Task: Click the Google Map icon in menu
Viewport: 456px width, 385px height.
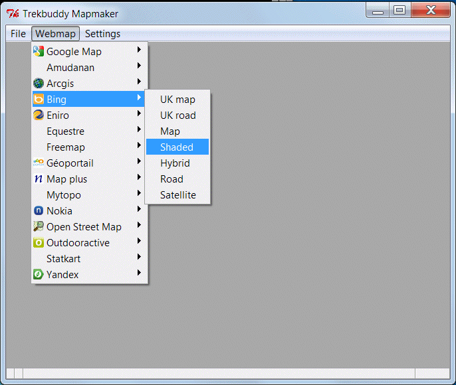Action: click(x=39, y=52)
